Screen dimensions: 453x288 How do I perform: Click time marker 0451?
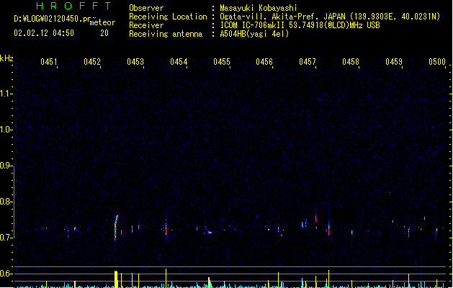[48, 62]
